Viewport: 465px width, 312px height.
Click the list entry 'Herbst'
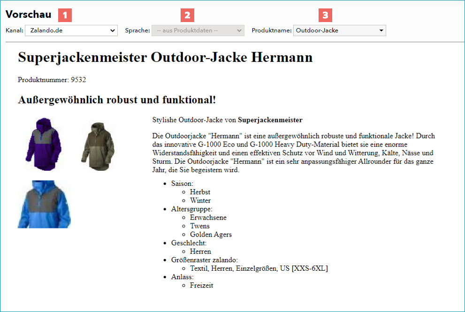coord(200,192)
